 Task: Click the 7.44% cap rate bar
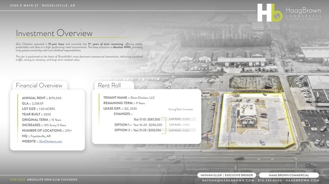182,125
